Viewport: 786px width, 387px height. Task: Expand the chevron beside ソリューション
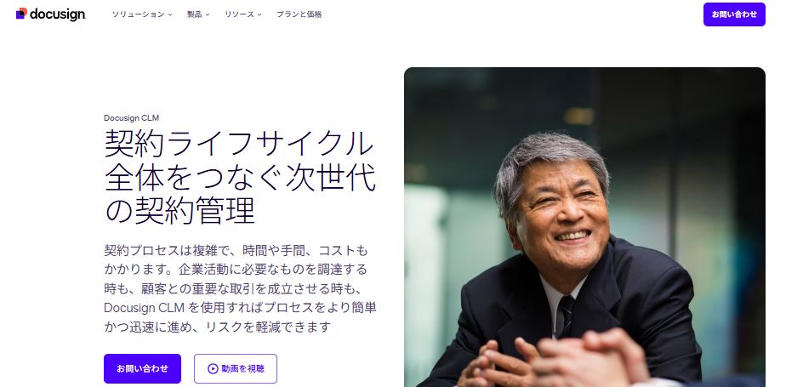point(170,15)
